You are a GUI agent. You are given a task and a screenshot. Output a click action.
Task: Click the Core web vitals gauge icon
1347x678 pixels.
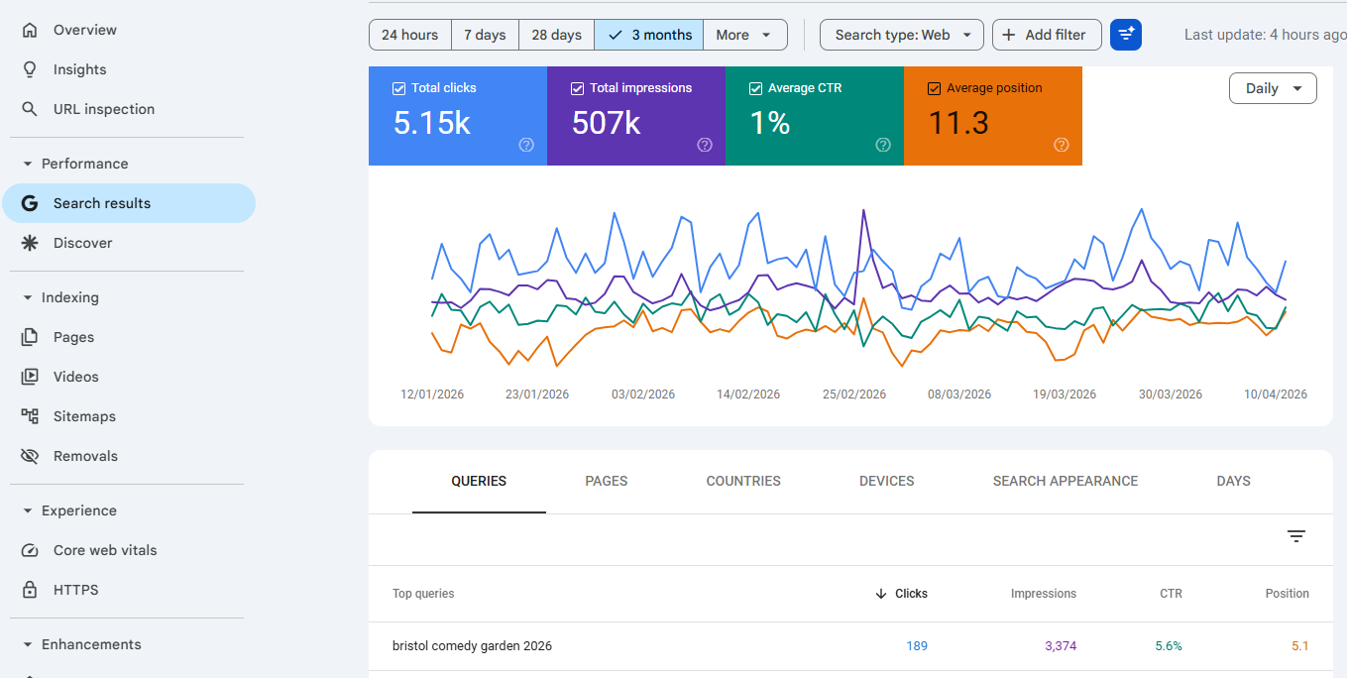click(x=31, y=550)
